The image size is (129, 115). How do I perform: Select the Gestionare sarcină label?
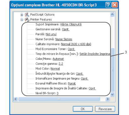48,29
